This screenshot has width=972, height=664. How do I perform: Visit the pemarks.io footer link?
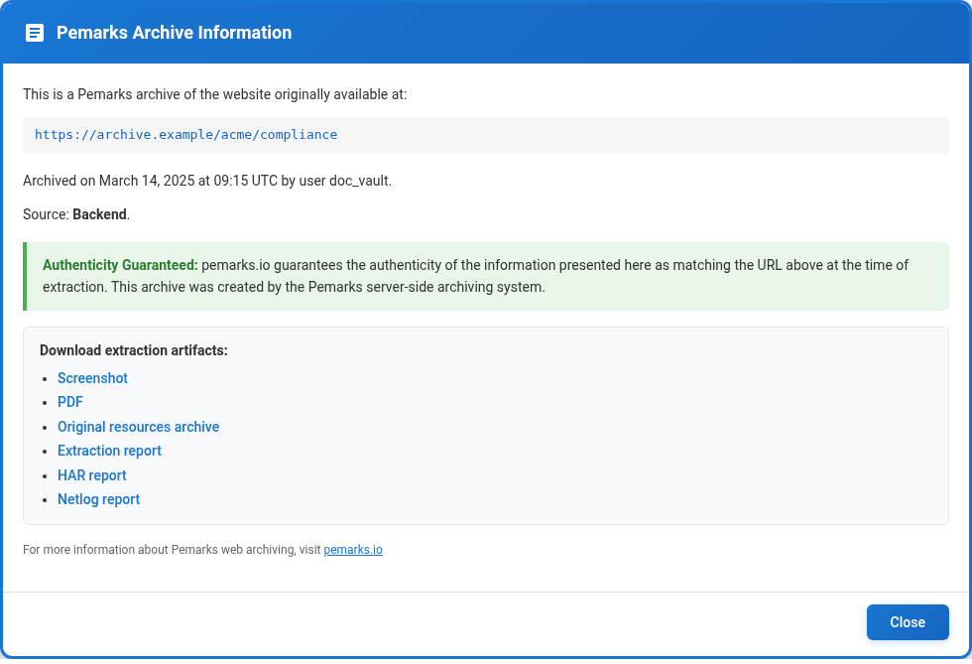point(353,550)
